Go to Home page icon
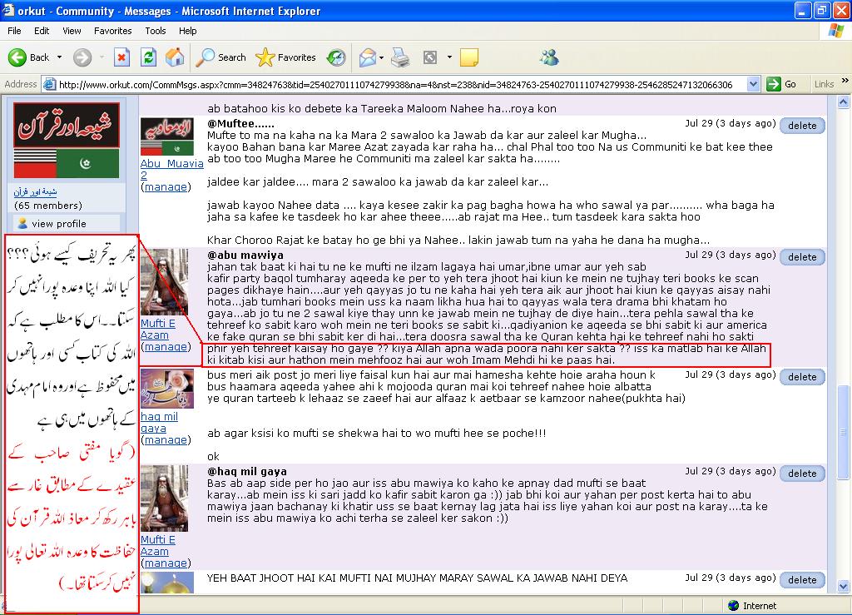This screenshot has width=852, height=615. pos(175,57)
